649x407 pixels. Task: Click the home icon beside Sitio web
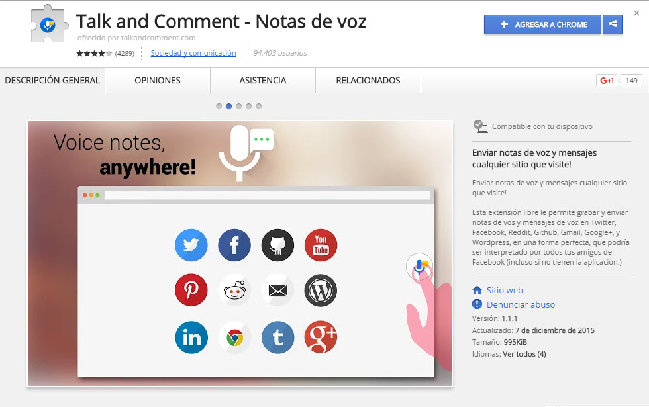pos(477,290)
